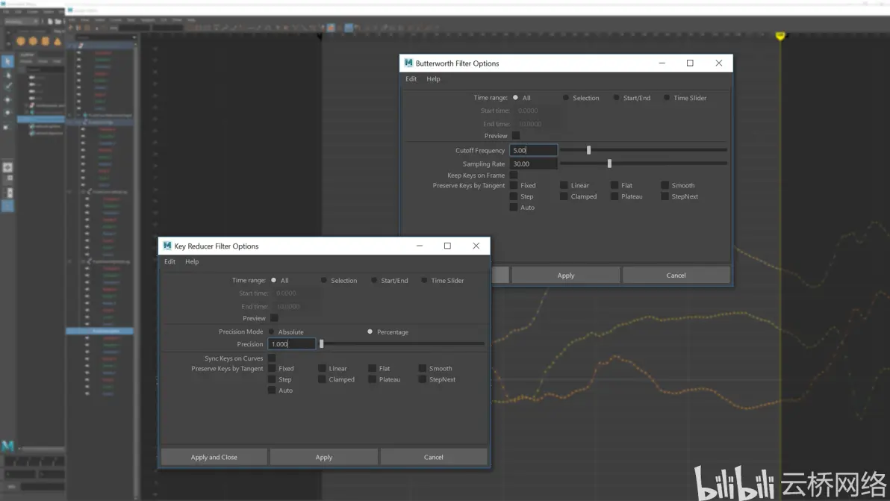Image resolution: width=890 pixels, height=501 pixels.
Task: Click the Maya icon in Key Reducer Filter Options title bar
Action: coord(167,246)
